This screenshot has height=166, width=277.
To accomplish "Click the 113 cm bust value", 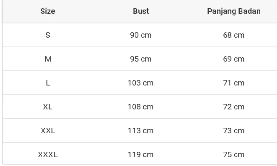I will pos(141,131).
